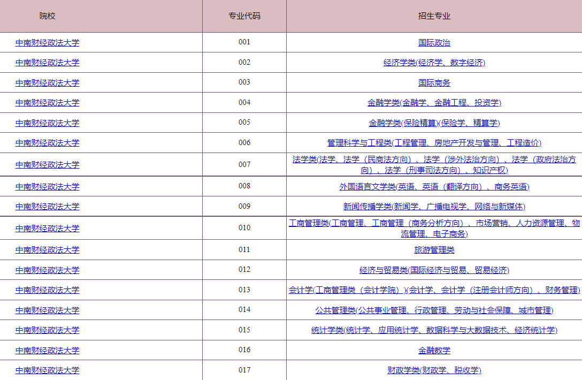The image size is (582, 380).
Task: Open the 工商管理类 major link
Action: point(434,229)
